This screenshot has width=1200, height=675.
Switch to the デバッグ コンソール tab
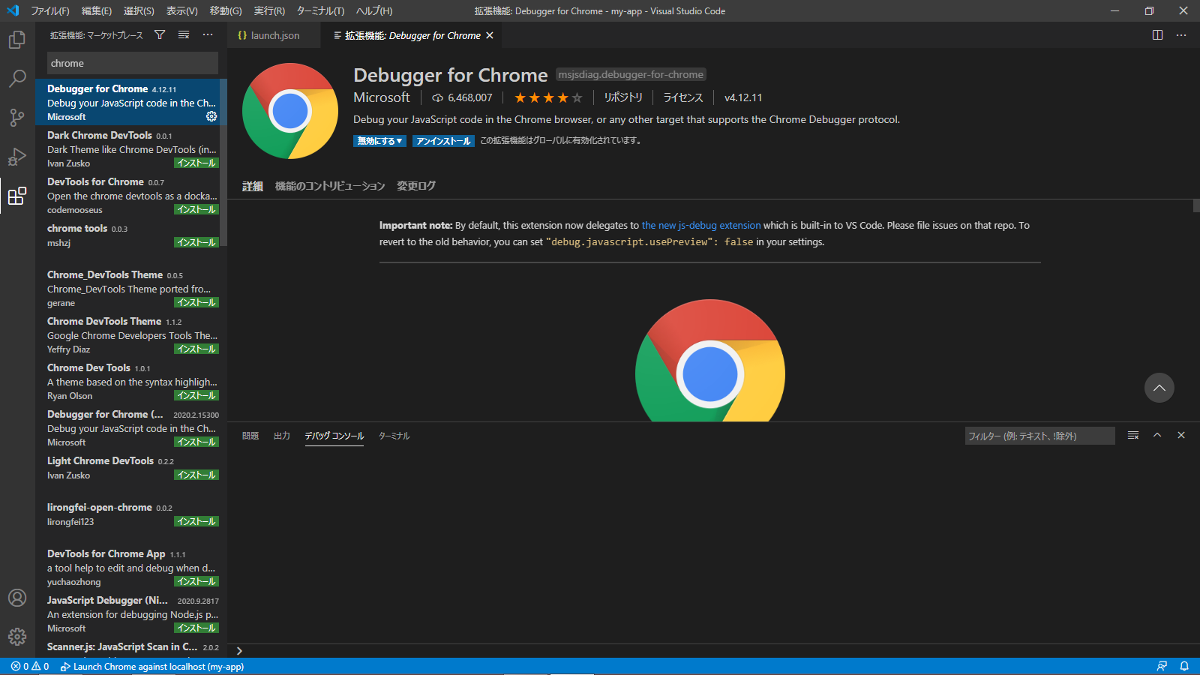coord(334,436)
